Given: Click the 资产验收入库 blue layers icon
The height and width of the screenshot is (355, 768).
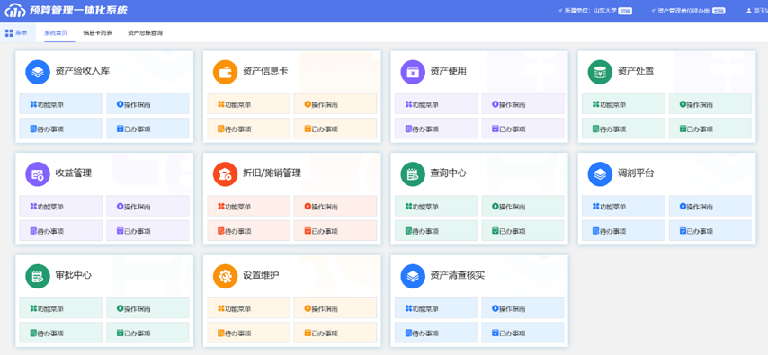Looking at the screenshot, I should [38, 72].
